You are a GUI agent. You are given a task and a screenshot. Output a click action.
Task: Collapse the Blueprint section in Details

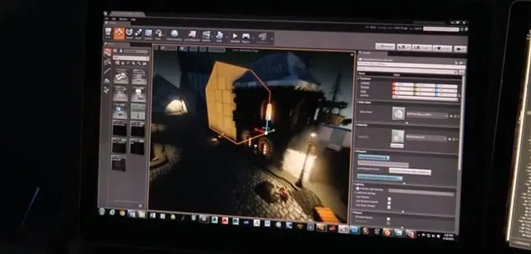pyautogui.click(x=356, y=151)
